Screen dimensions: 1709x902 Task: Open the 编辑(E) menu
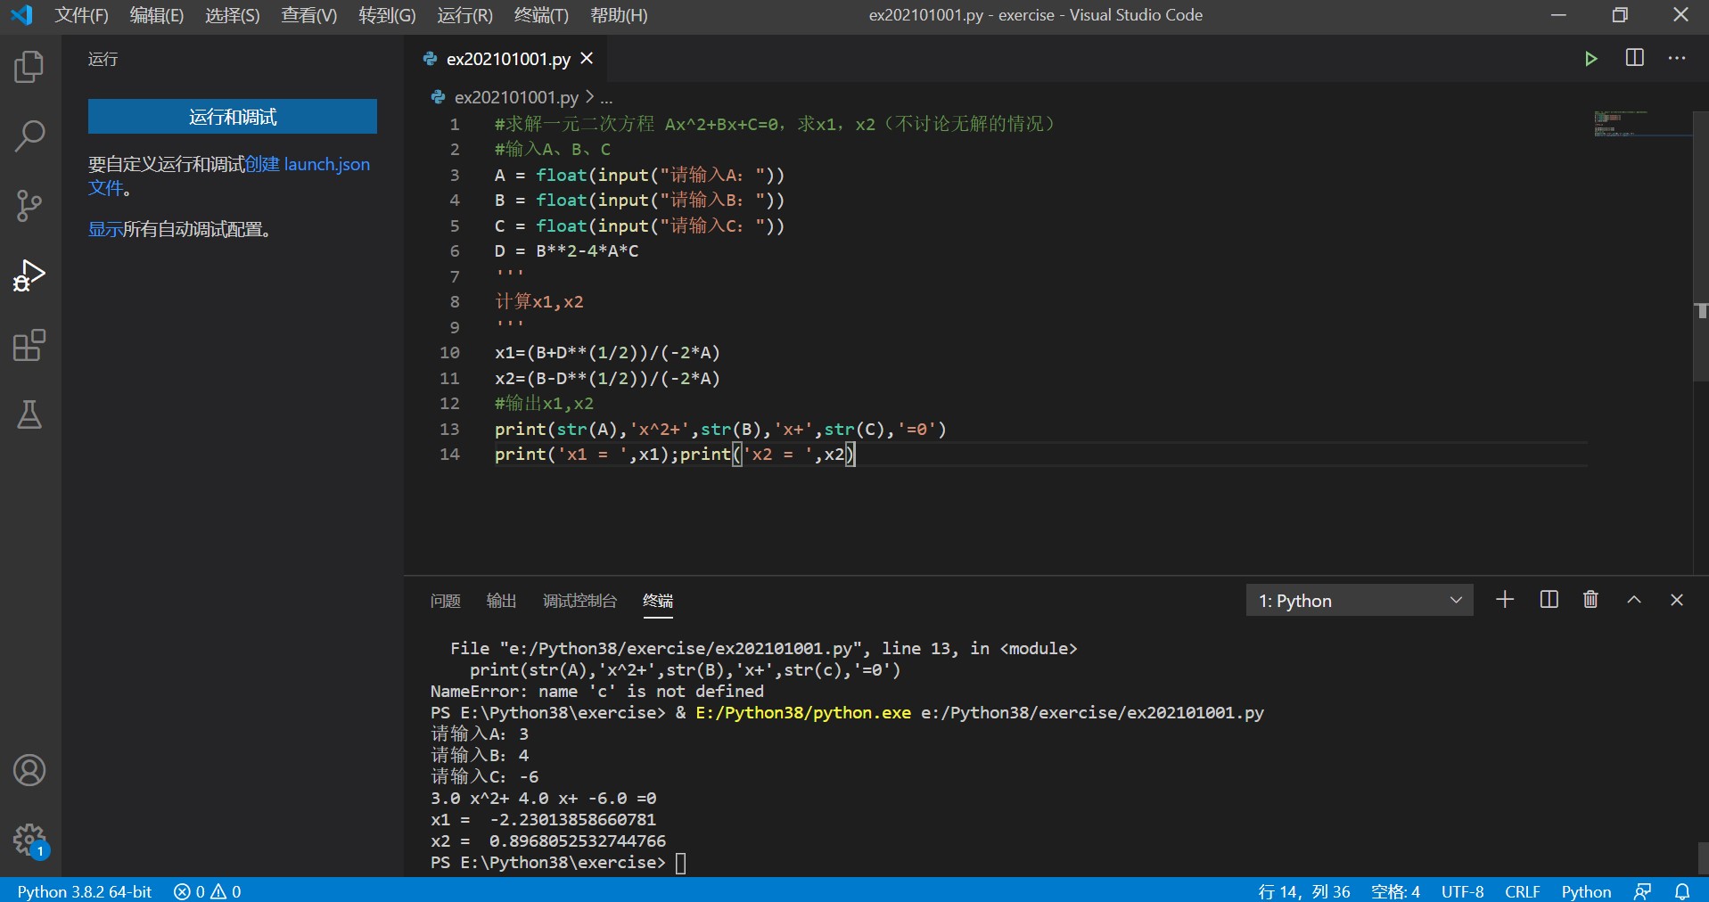(156, 15)
